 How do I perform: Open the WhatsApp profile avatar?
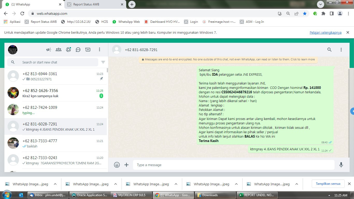[x=13, y=49]
